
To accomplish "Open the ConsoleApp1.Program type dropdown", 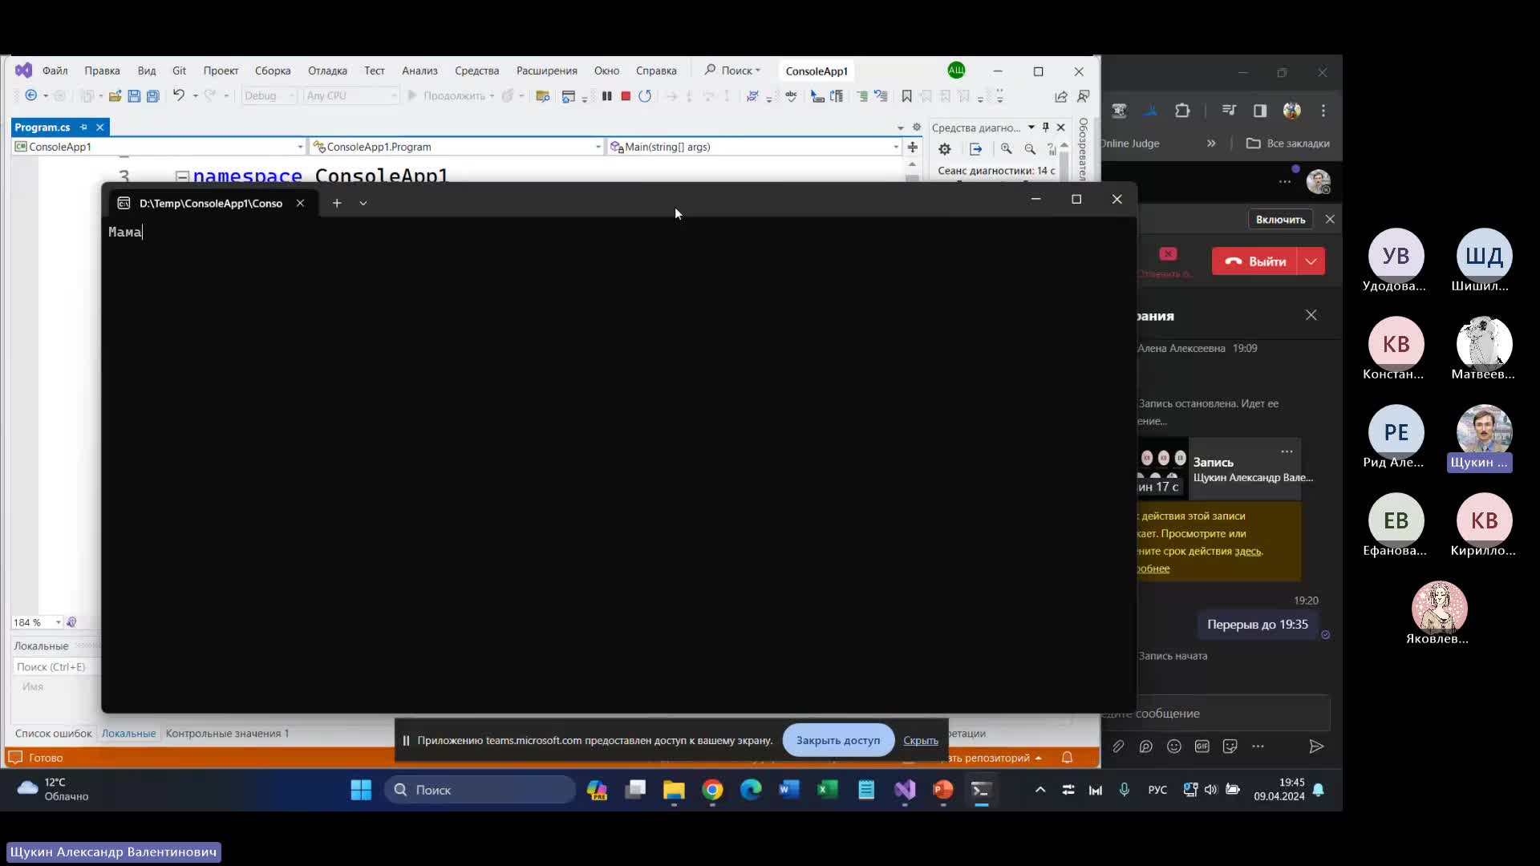I will point(456,147).
